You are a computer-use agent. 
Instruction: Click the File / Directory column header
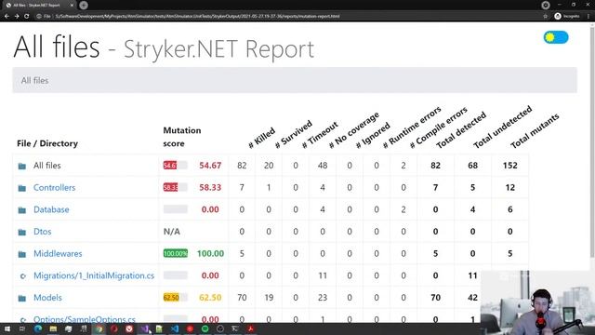(x=47, y=143)
